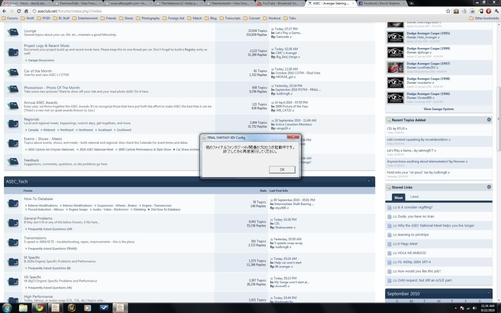Open Windows Explorer from the taskbar

pos(23,308)
